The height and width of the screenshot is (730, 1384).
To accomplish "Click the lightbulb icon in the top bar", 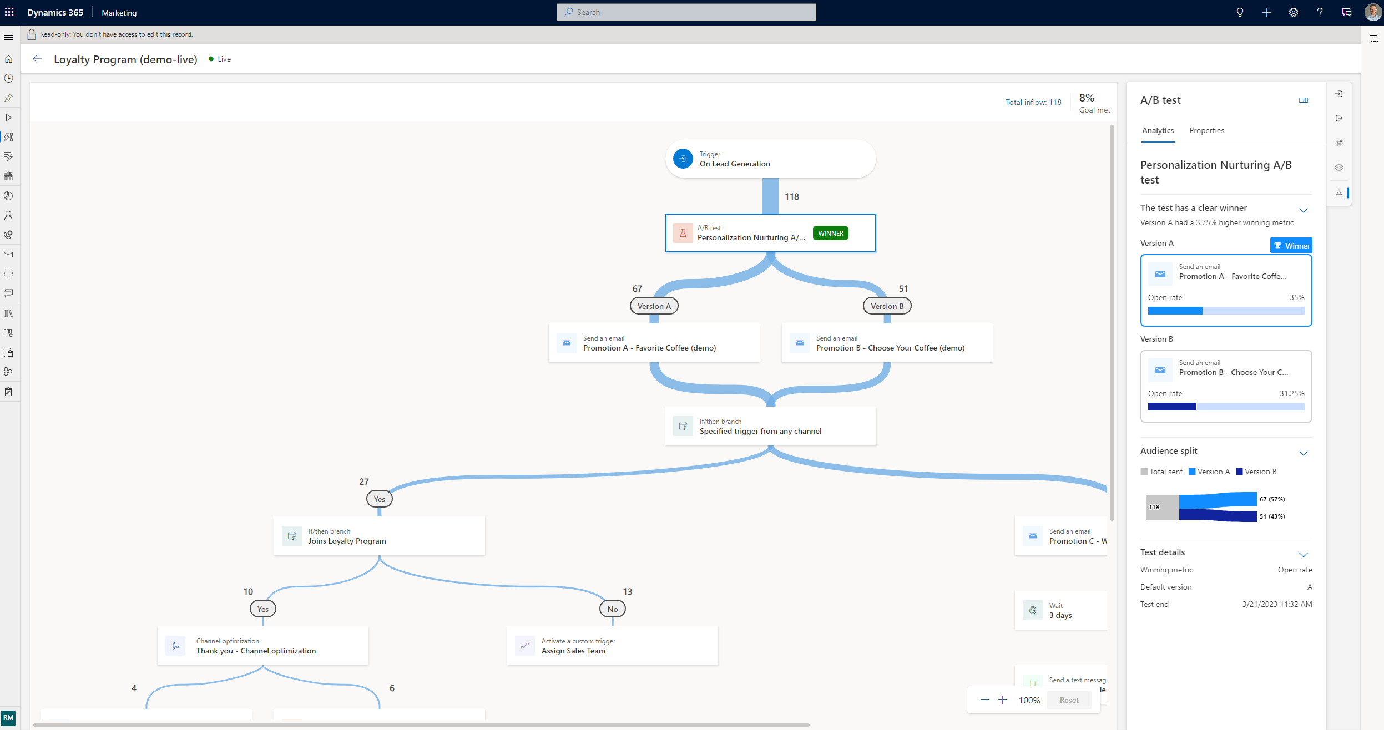I will coord(1239,12).
